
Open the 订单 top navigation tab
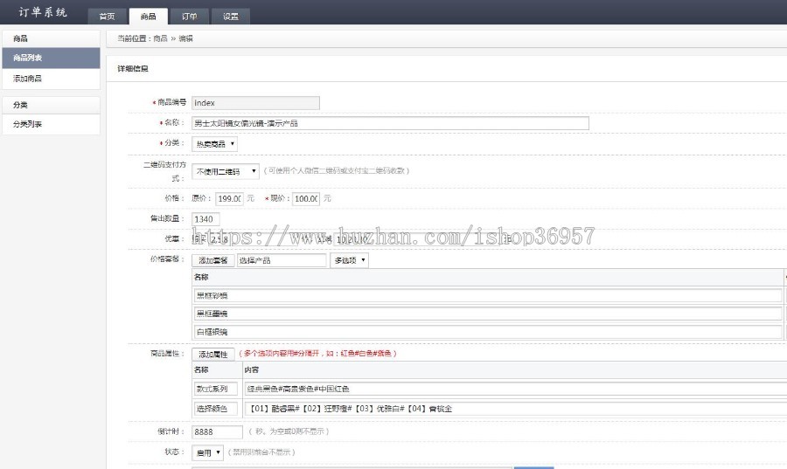(x=189, y=17)
